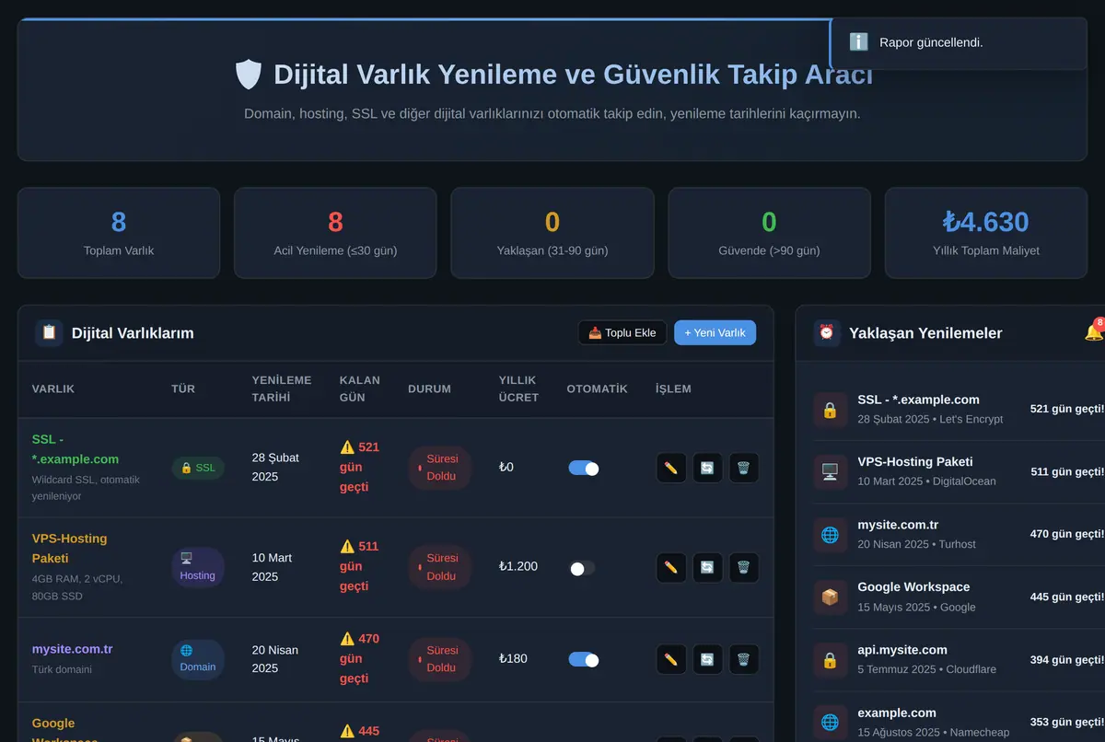Click the Toplam Varlık stat card
This screenshot has width=1105, height=742.
(119, 233)
